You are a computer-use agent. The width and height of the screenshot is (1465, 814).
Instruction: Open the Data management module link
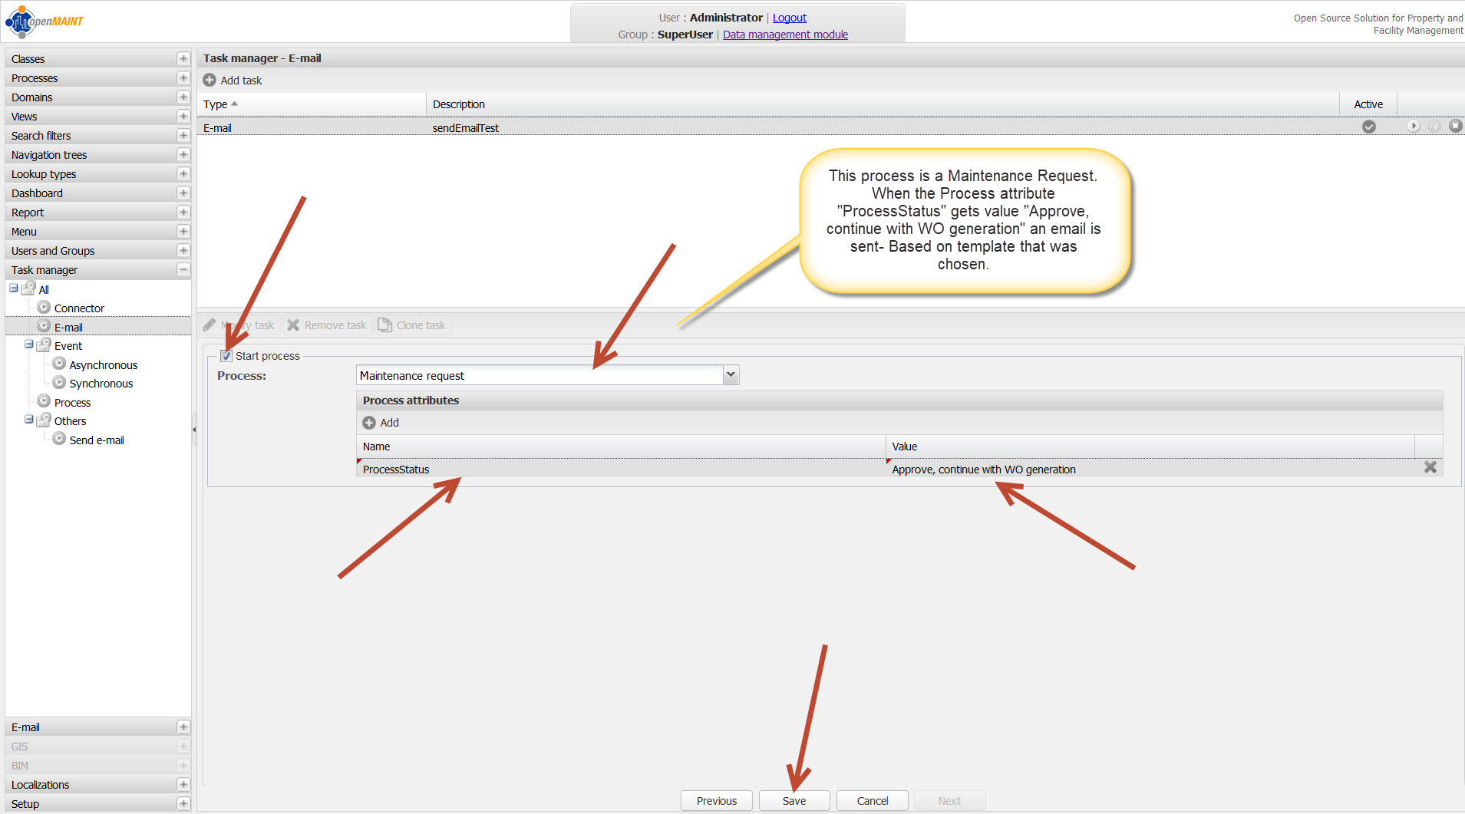click(785, 35)
